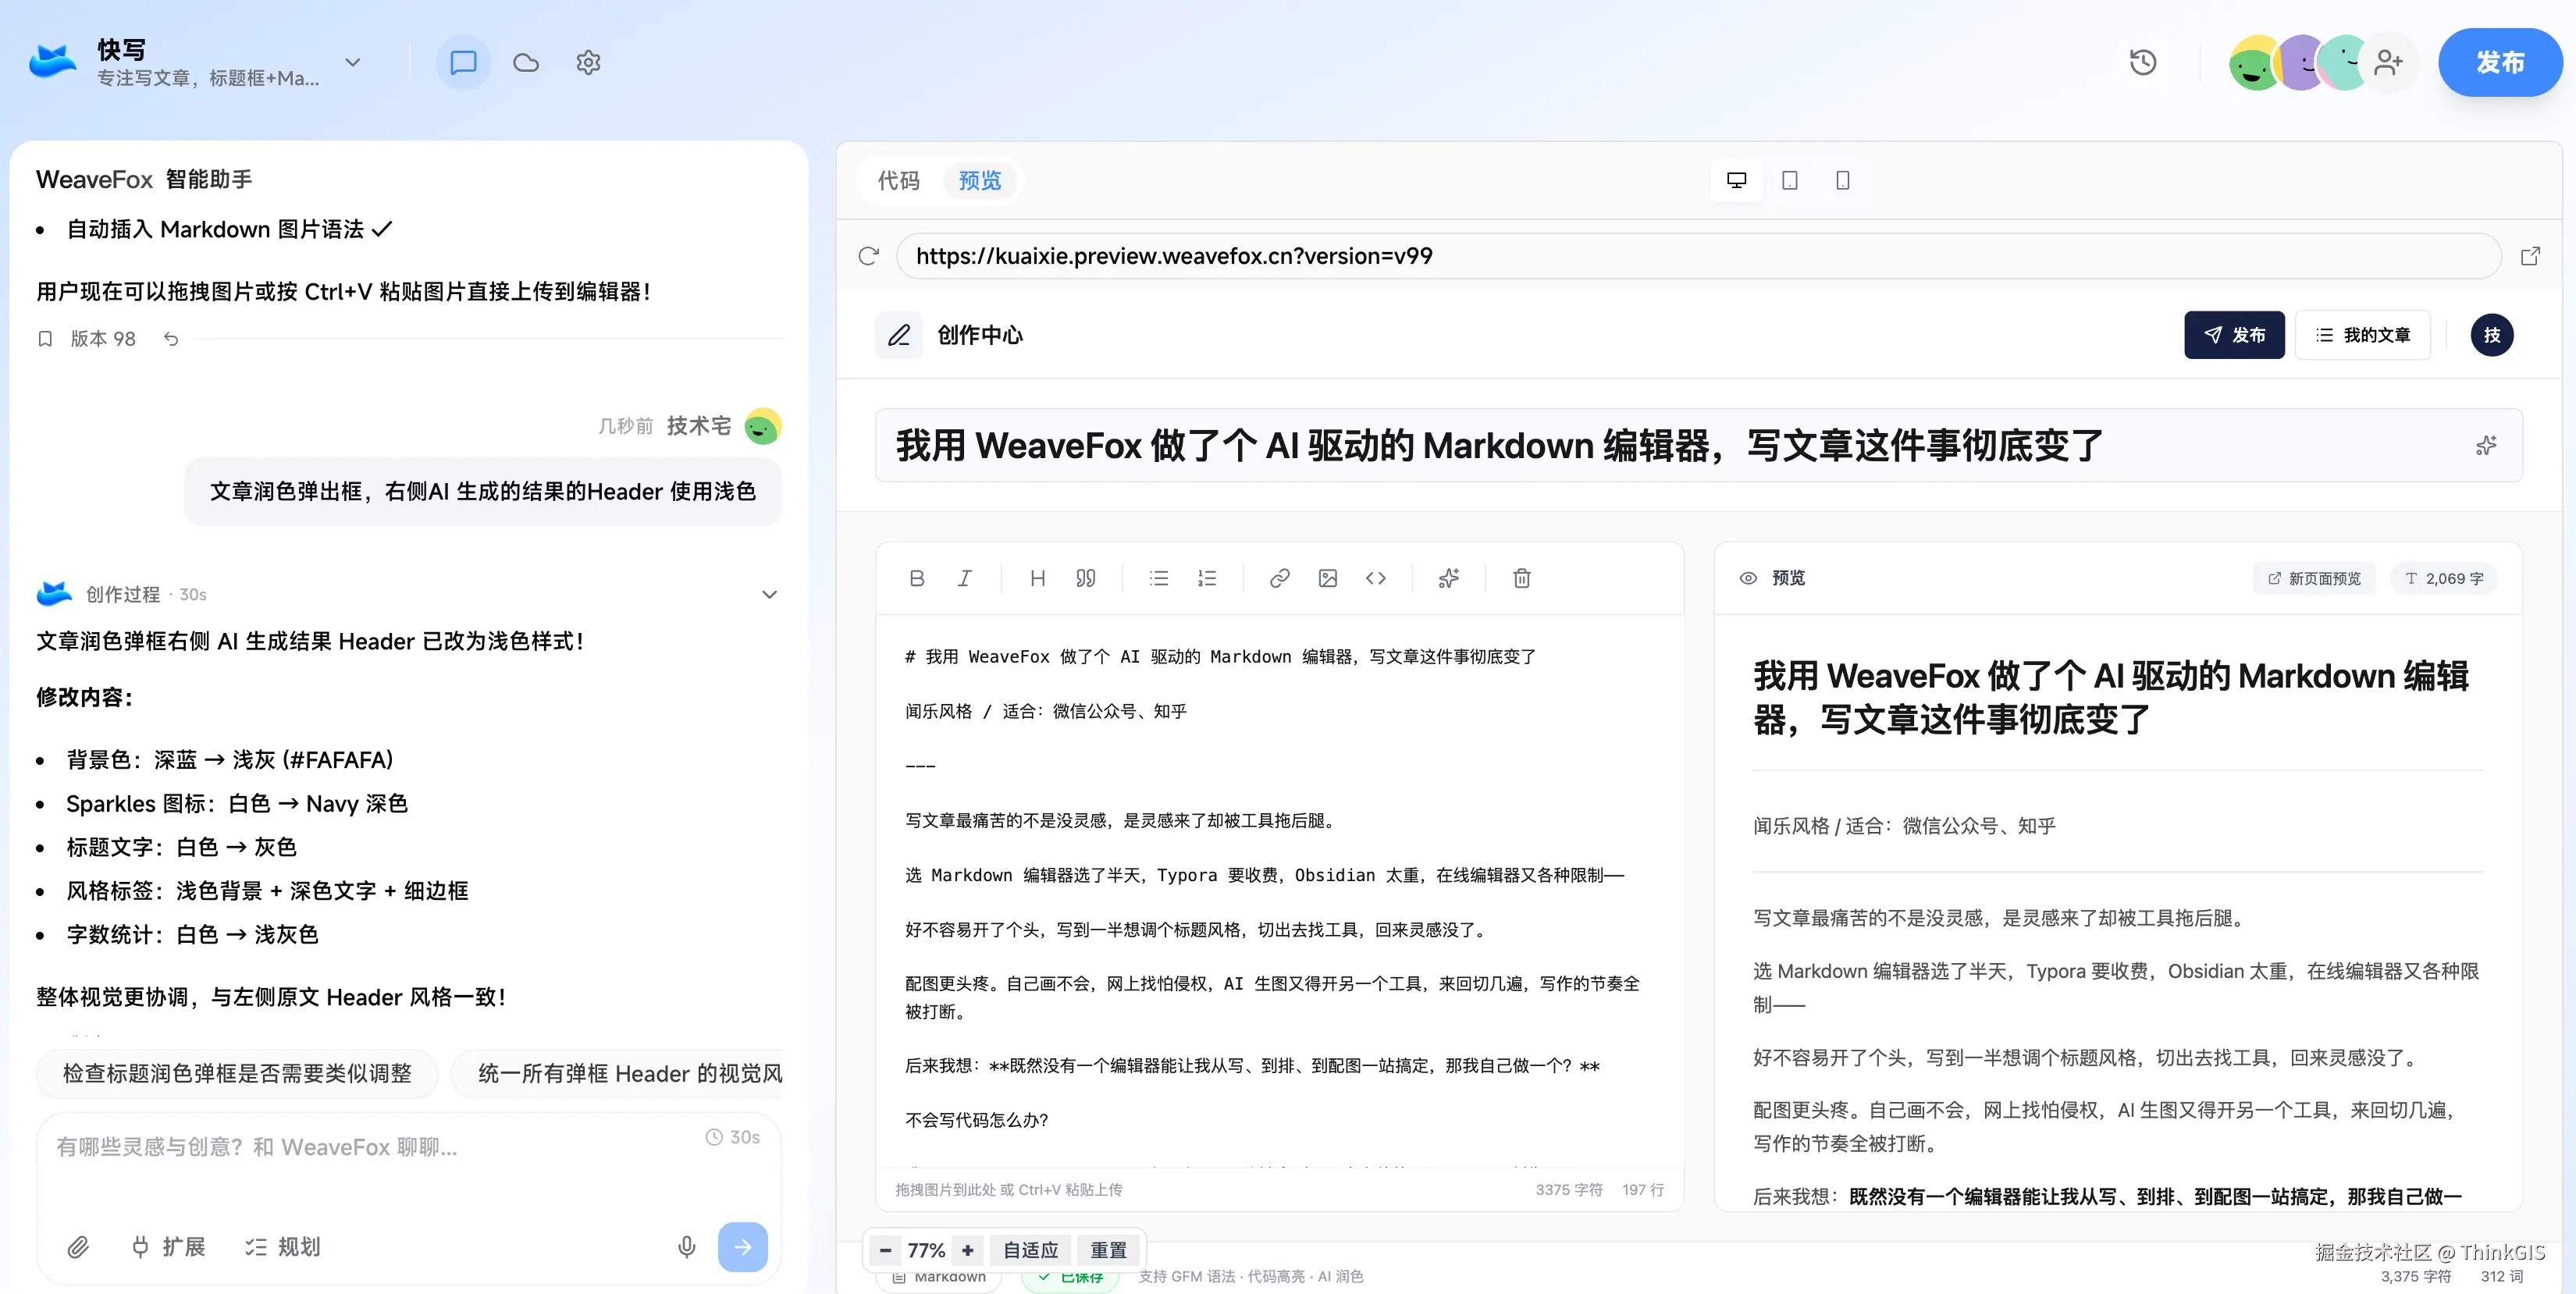Select suggestion 统一所有弹框 Header 的视觉风
The height and width of the screenshot is (1294, 2576).
pyautogui.click(x=618, y=1074)
